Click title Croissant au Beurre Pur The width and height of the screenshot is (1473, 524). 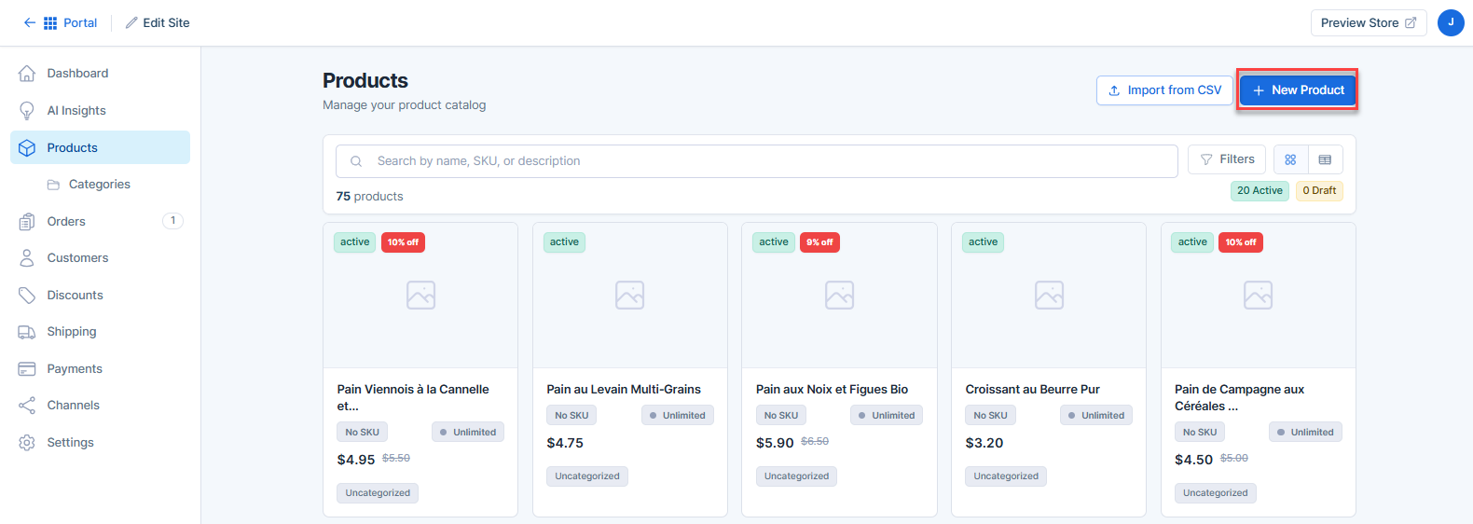[x=1033, y=389]
